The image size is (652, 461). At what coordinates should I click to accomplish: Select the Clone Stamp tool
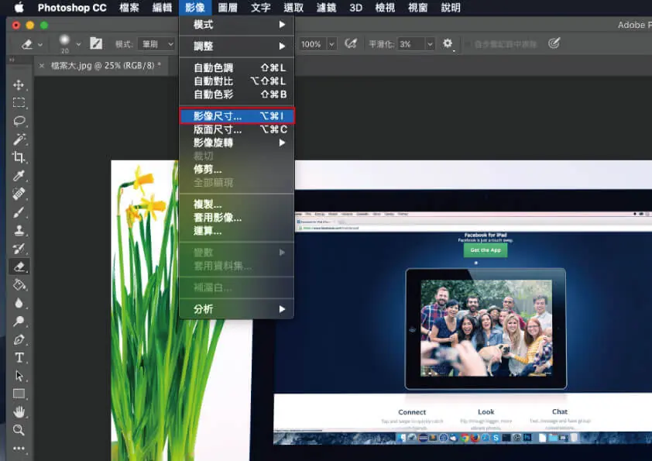pyautogui.click(x=19, y=230)
